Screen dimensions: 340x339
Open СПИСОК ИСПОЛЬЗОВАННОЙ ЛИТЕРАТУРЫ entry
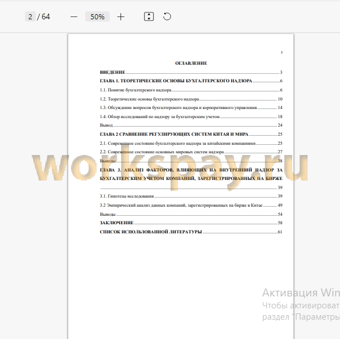click(x=191, y=232)
